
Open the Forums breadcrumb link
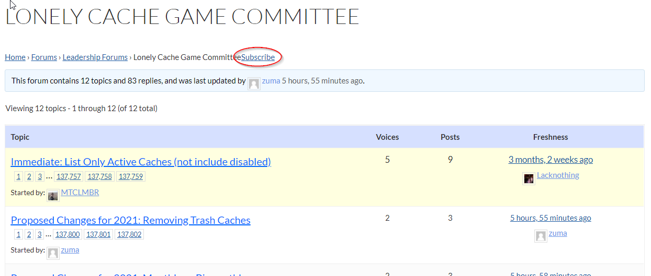tap(44, 57)
